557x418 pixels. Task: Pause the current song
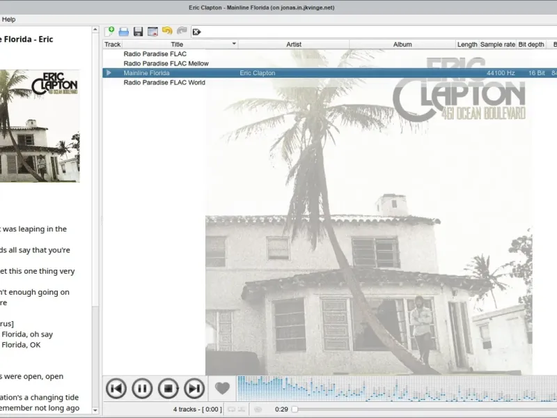pos(142,388)
